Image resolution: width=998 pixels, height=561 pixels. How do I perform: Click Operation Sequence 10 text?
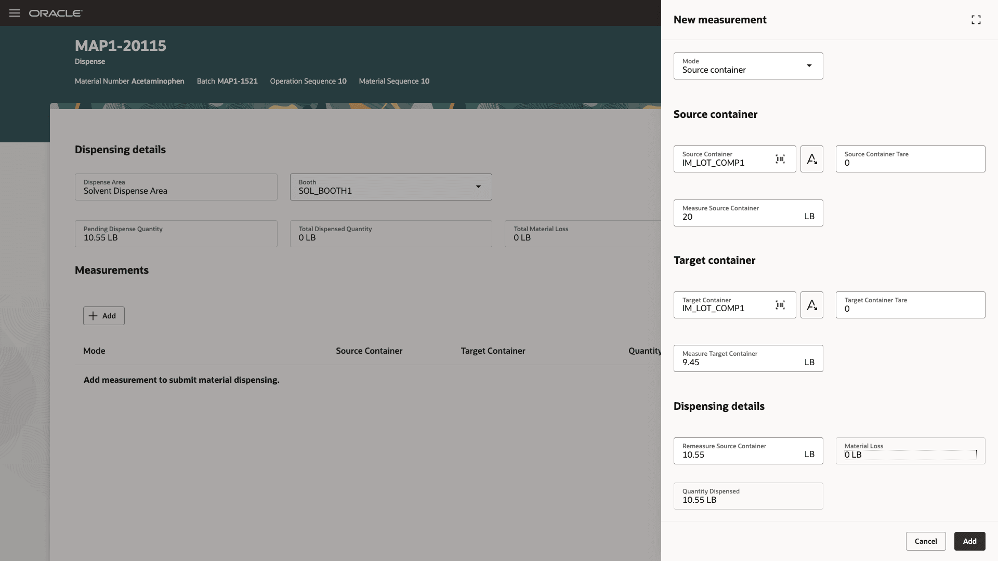pos(308,81)
